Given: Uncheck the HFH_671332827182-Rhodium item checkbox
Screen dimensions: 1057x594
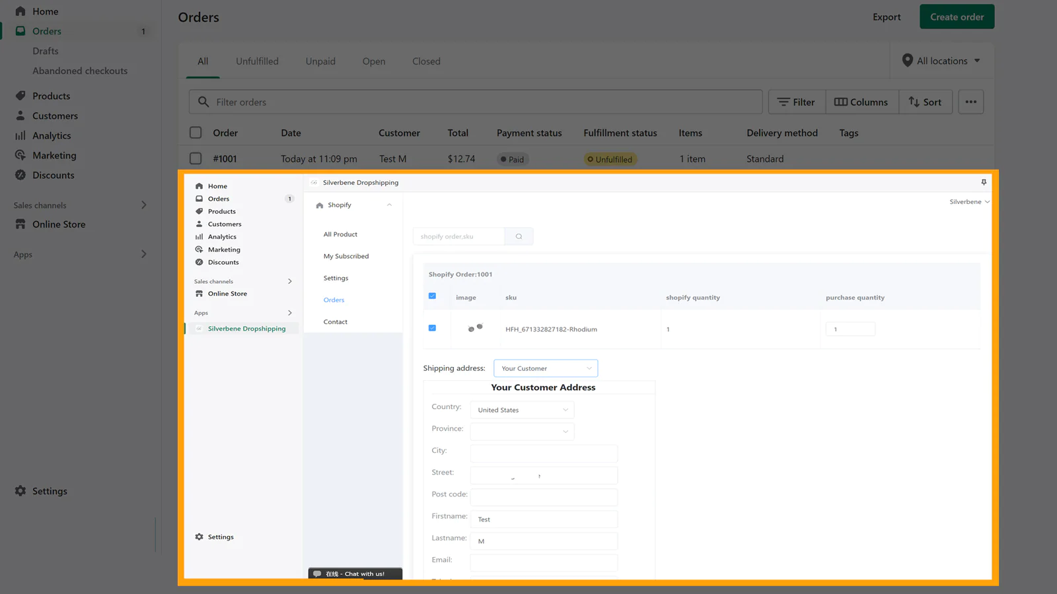Looking at the screenshot, I should click(x=432, y=328).
